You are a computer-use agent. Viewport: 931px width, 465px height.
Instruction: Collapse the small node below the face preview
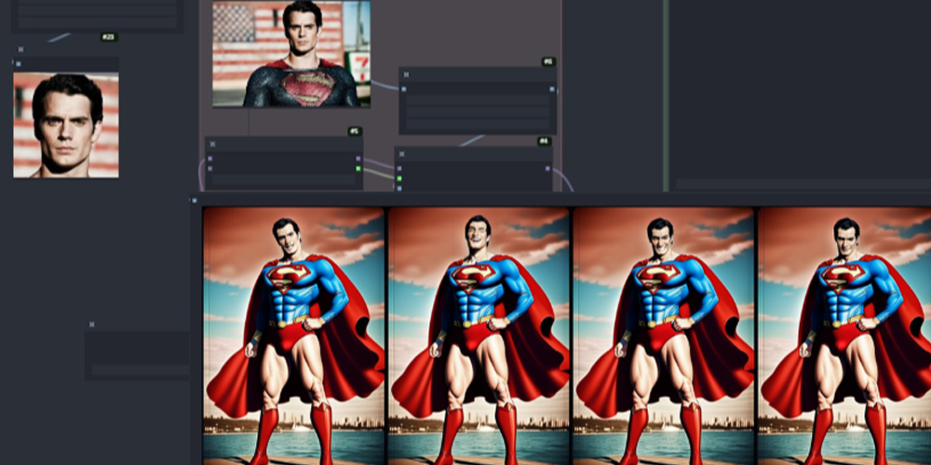[x=91, y=325]
